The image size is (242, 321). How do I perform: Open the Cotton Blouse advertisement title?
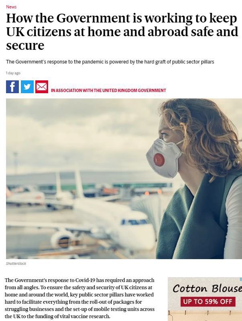click(207, 288)
